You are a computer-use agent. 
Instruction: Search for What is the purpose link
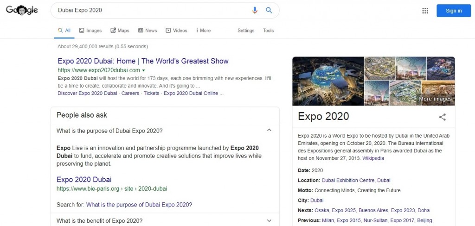tap(139, 205)
